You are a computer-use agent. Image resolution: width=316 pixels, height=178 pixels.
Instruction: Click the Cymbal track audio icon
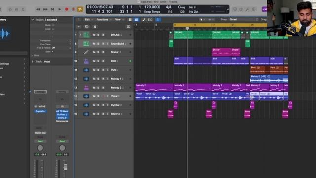tap(86, 105)
